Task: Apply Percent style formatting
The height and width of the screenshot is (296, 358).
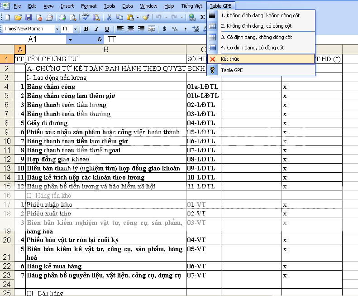Action: click(x=175, y=29)
